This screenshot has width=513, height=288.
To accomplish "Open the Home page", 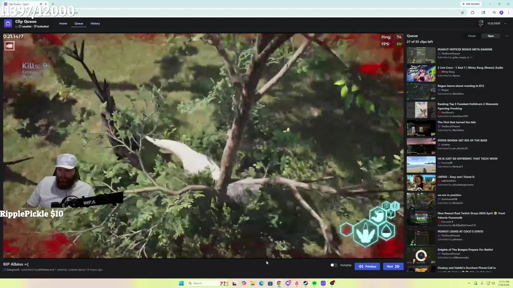I will tap(63, 24).
